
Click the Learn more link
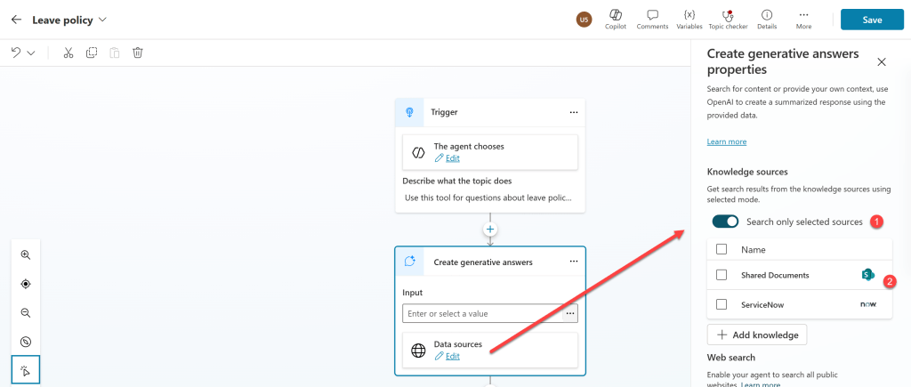(x=726, y=141)
